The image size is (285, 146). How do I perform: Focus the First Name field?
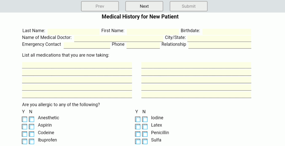(153, 32)
